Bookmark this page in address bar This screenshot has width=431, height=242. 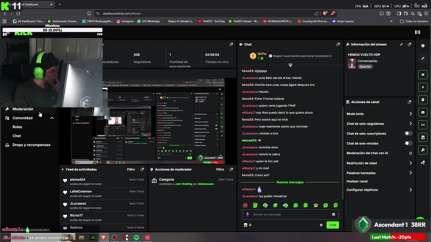coord(89,13)
